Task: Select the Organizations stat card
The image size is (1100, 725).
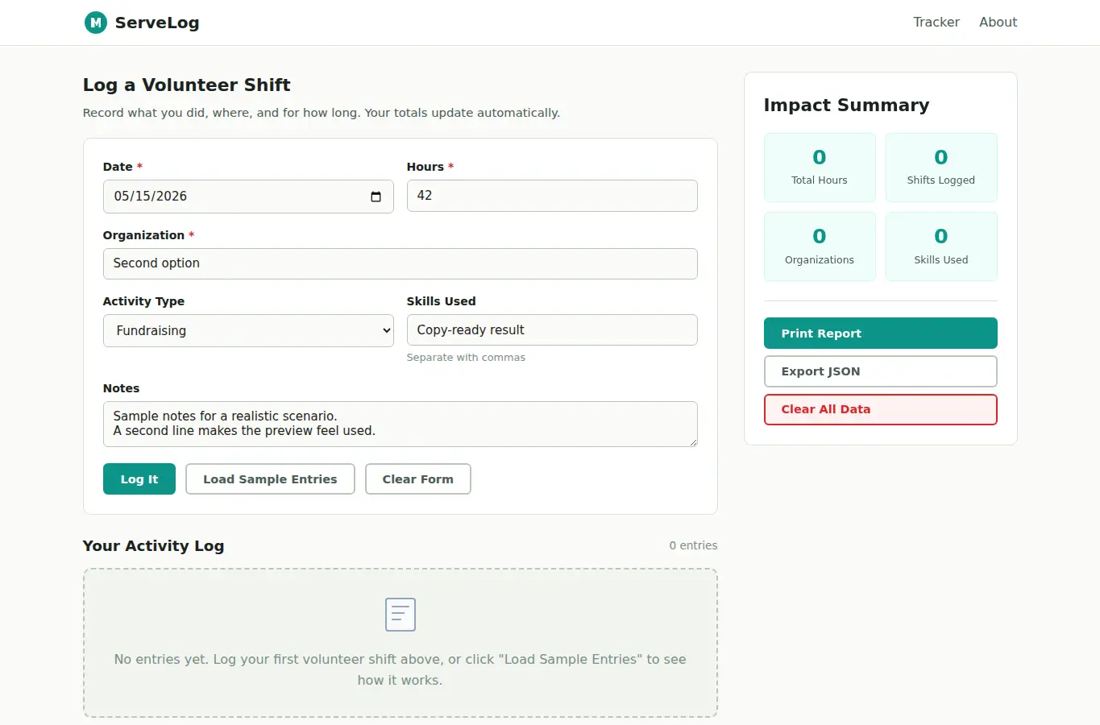Action: [x=820, y=246]
